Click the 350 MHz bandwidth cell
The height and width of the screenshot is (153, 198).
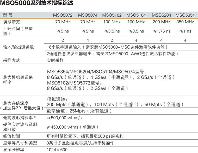pos(185,22)
